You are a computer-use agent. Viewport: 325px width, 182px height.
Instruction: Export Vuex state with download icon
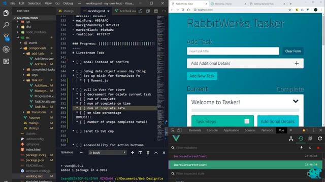pyautogui.click(x=301, y=148)
